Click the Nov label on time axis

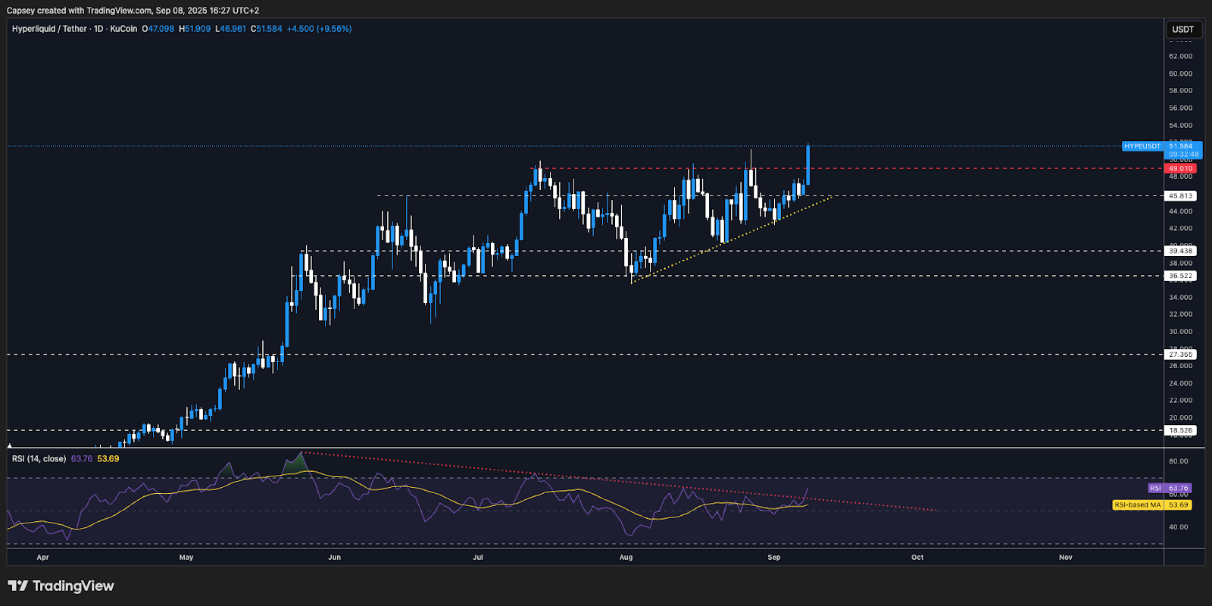click(1065, 558)
